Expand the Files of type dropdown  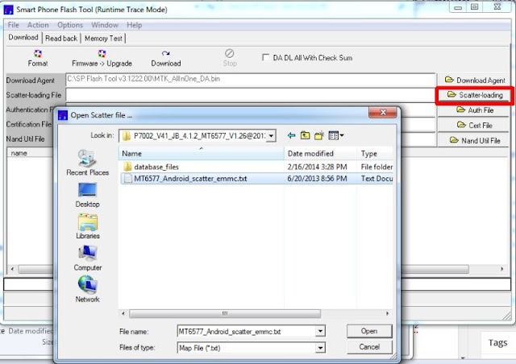pos(320,348)
